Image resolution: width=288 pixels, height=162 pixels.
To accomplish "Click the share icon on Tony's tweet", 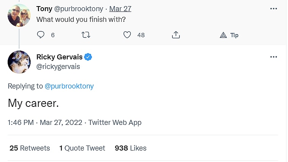I will [176, 35].
